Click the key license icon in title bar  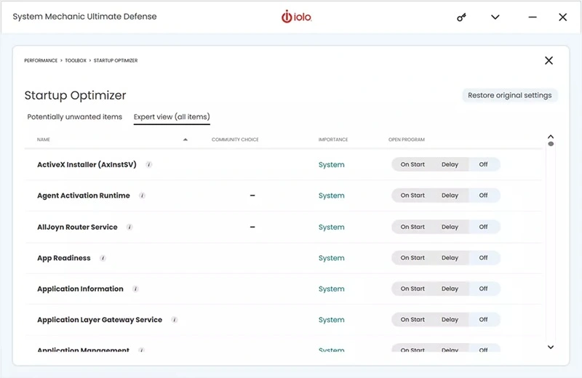click(x=461, y=17)
